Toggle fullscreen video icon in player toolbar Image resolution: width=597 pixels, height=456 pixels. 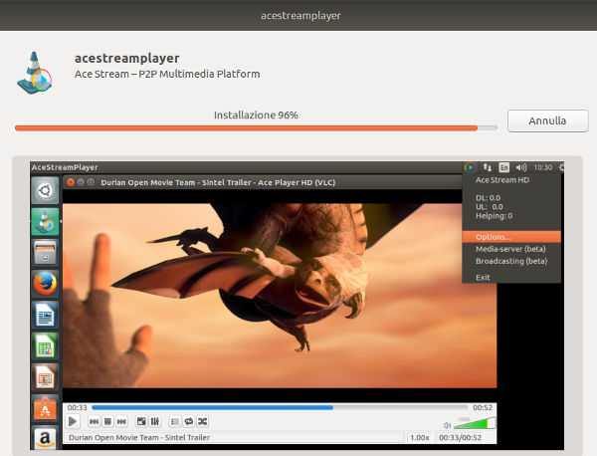[x=141, y=421]
